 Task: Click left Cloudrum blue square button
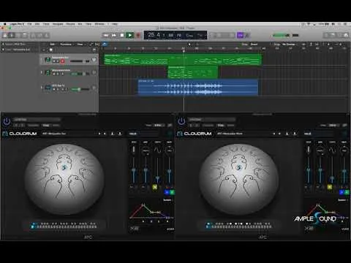pyautogui.click(x=167, y=192)
